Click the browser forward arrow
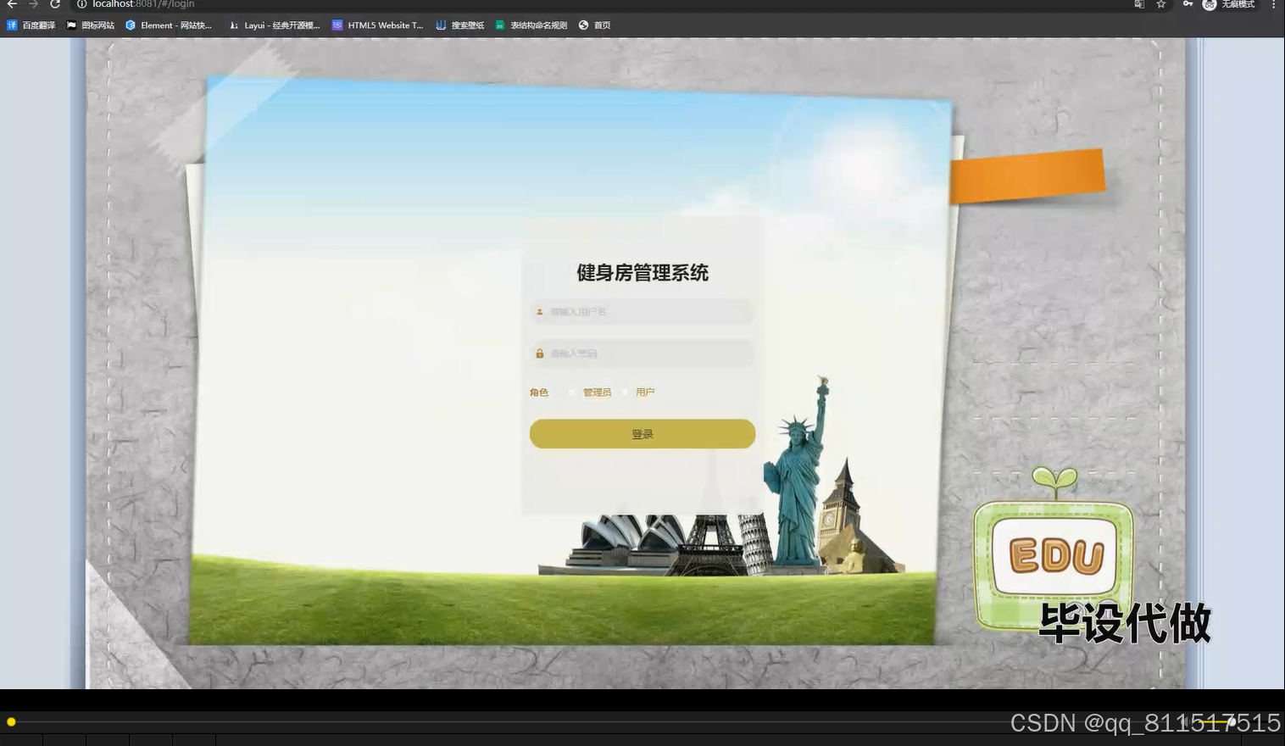Screen dimensions: 1285x746 point(34,4)
